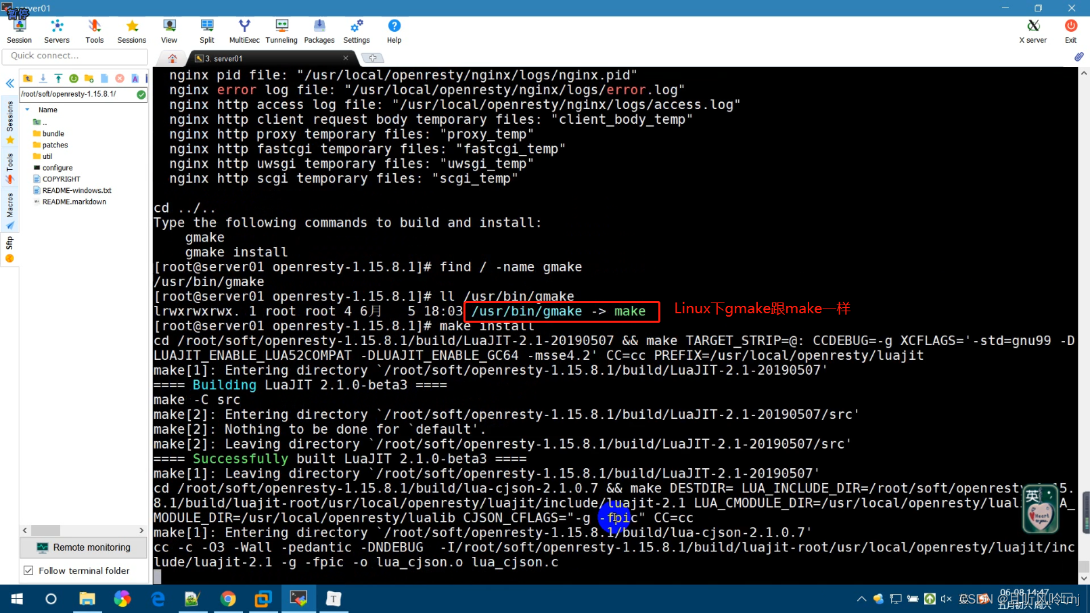This screenshot has width=1090, height=613.
Task: Activate MultiExec mode
Action: click(x=244, y=31)
